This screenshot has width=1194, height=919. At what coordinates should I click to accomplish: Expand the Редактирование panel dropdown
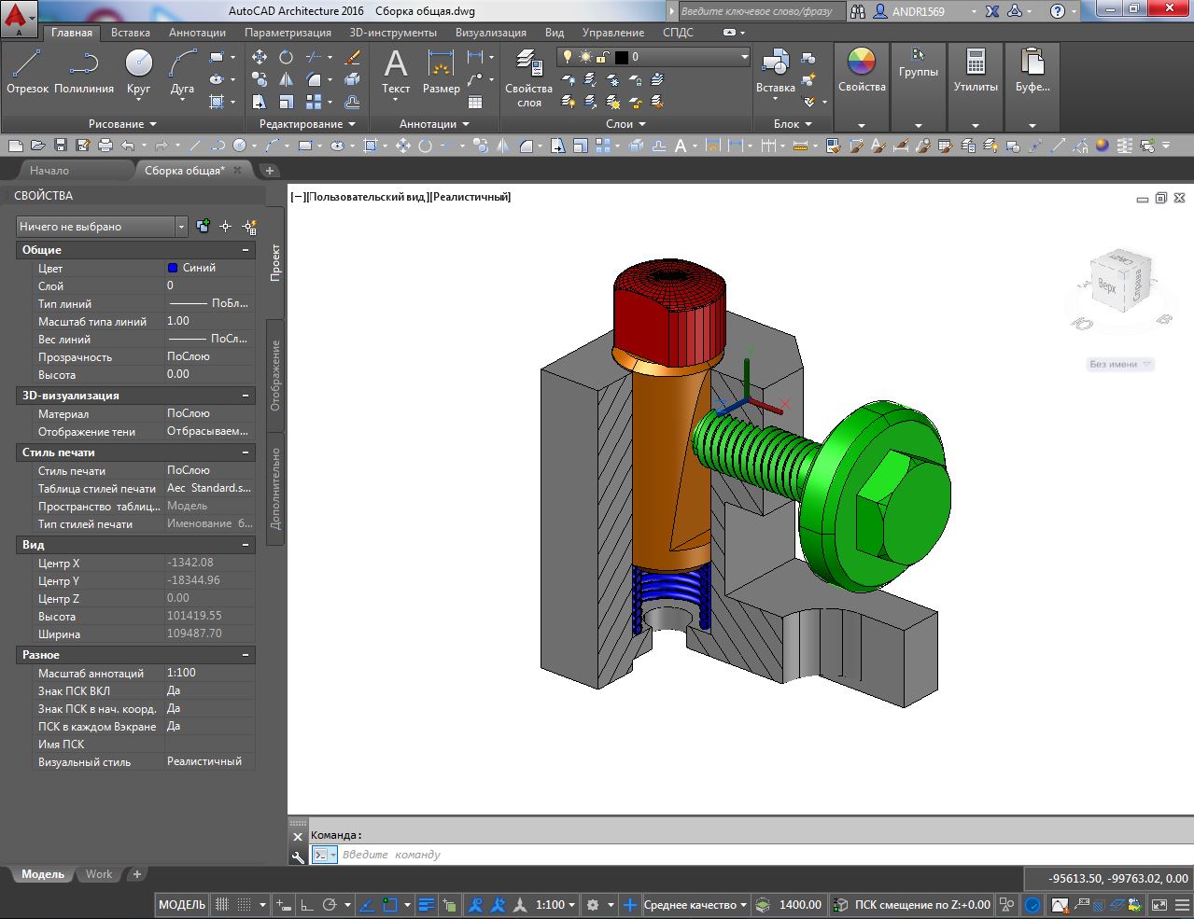click(x=307, y=124)
